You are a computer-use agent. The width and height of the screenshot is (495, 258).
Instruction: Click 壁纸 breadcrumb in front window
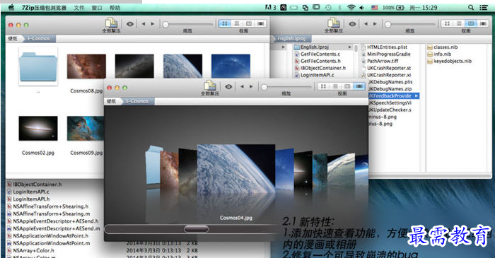point(112,101)
